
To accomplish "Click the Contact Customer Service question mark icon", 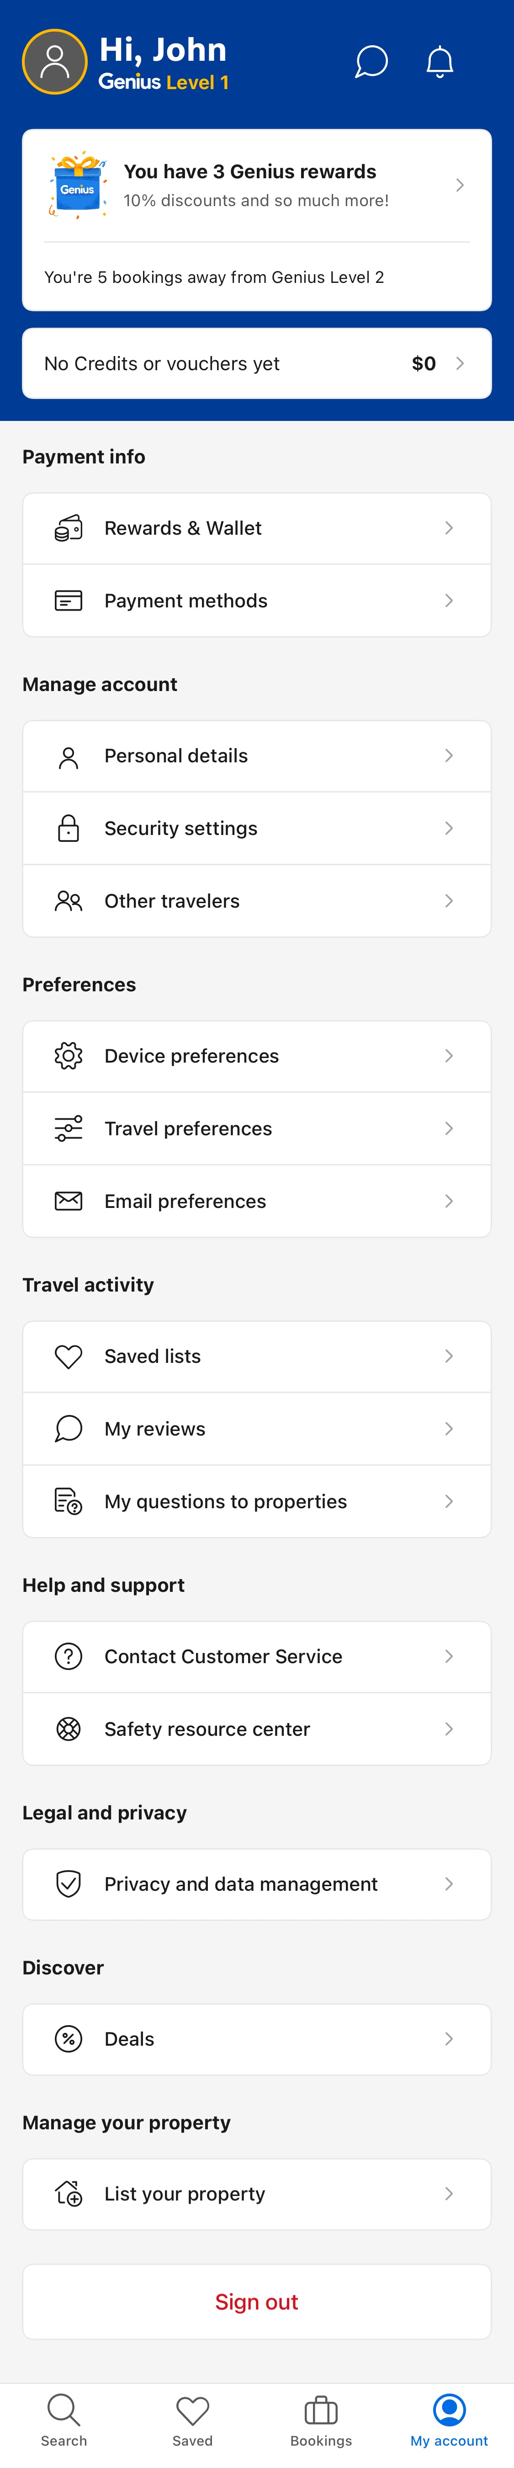I will [68, 1656].
